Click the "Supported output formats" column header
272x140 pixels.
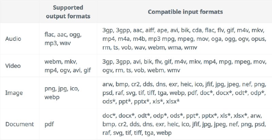point(68,11)
